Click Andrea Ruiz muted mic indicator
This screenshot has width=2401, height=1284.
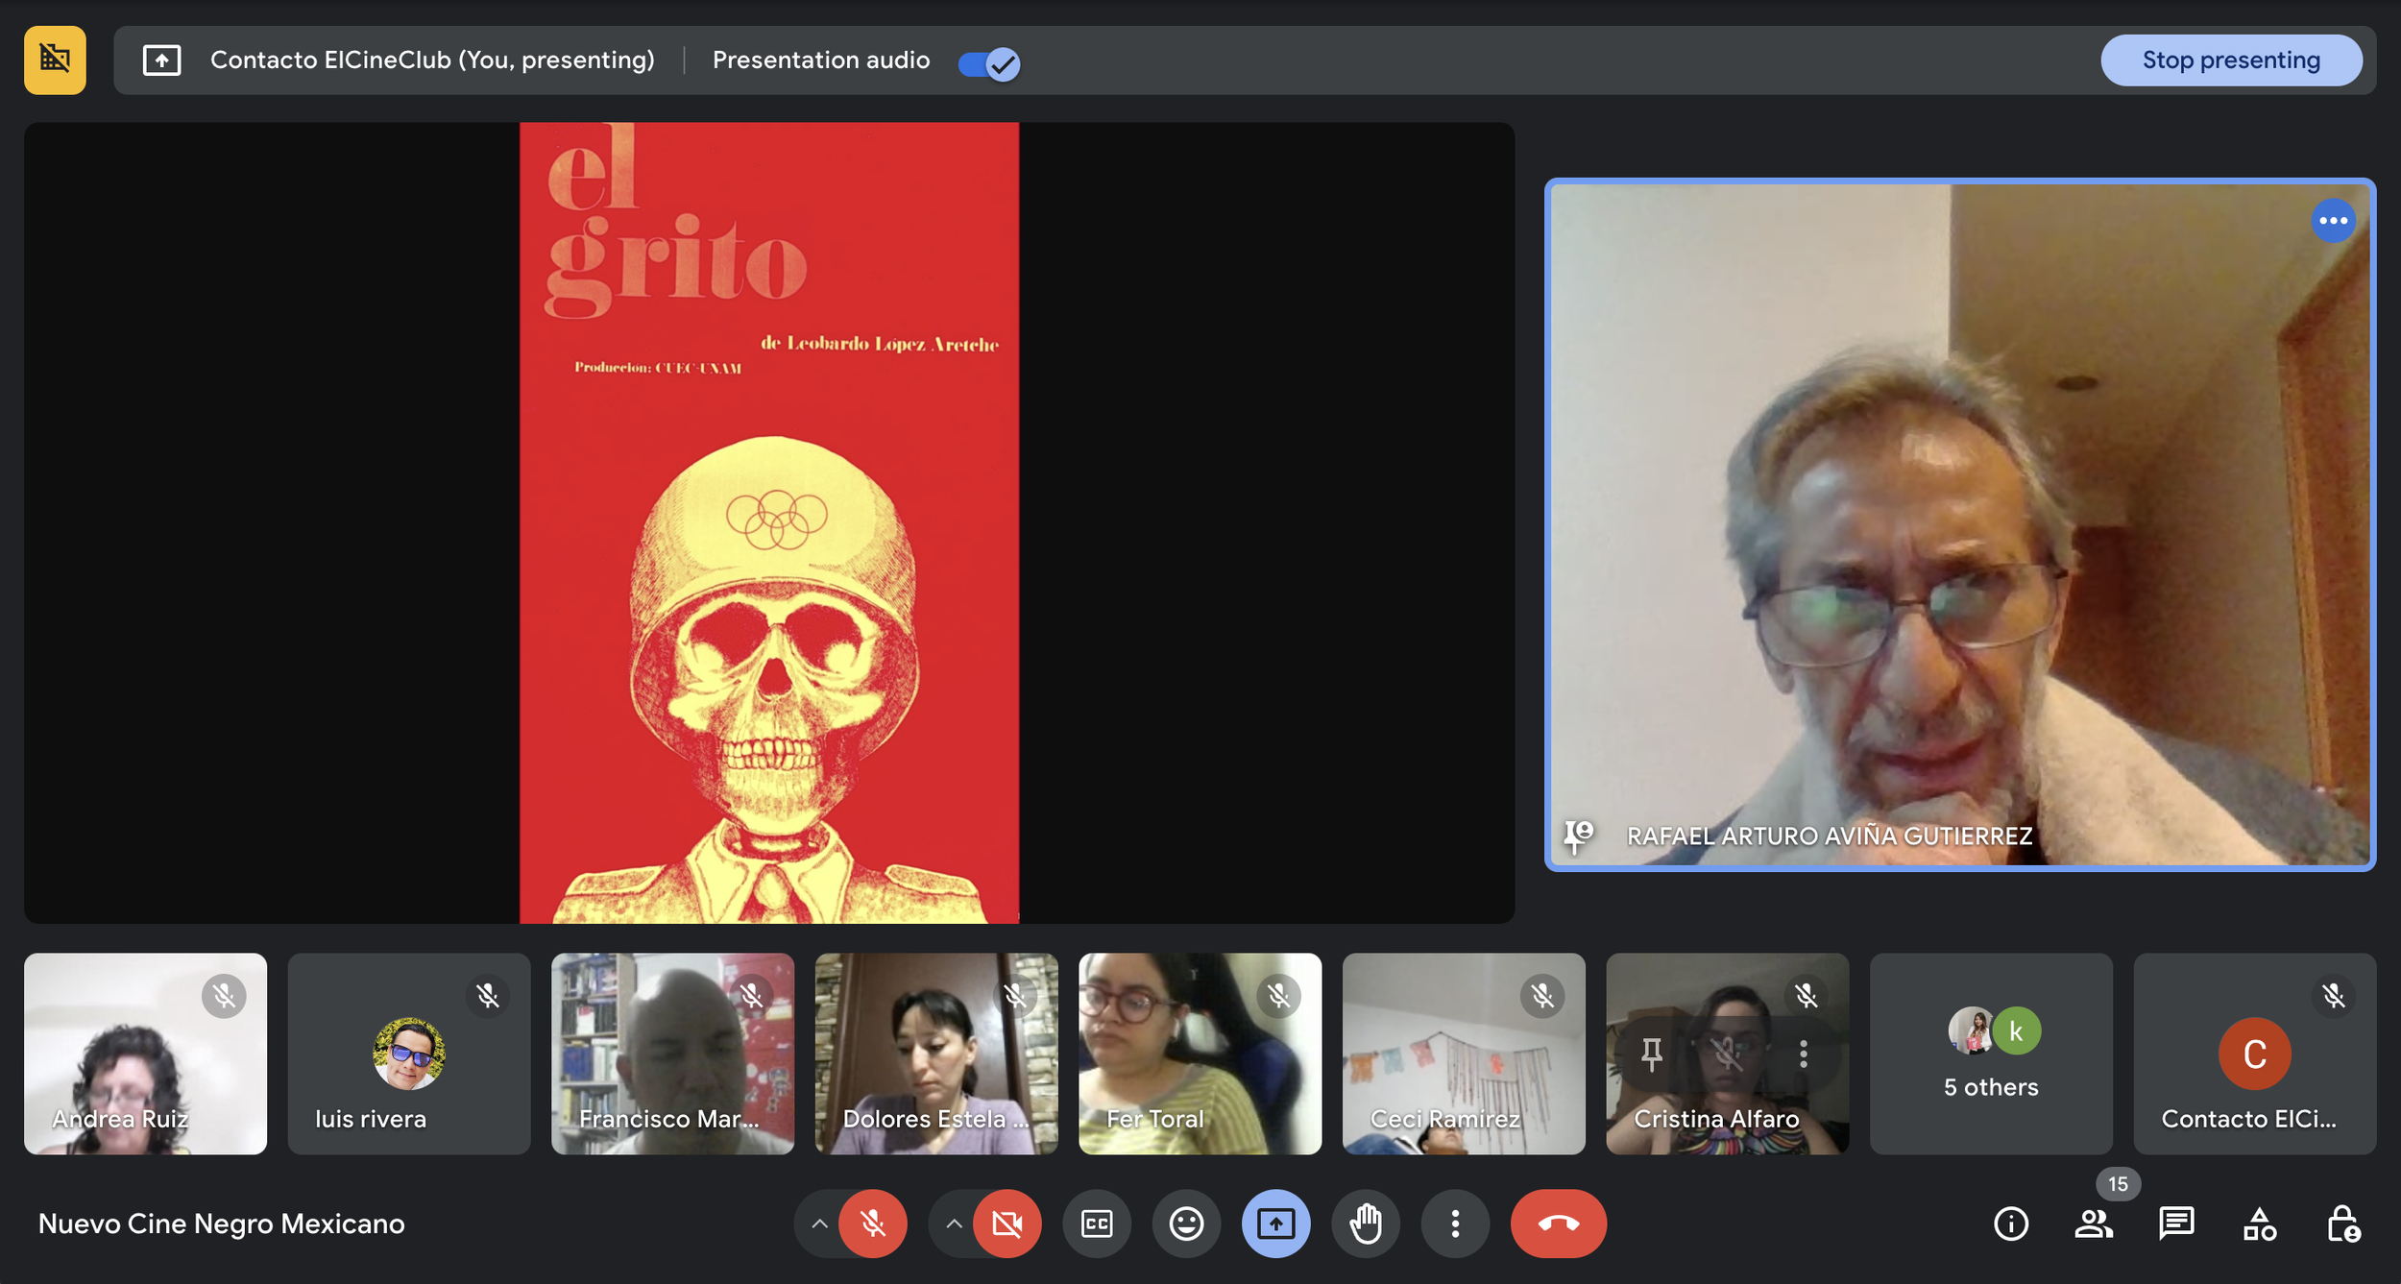click(224, 996)
